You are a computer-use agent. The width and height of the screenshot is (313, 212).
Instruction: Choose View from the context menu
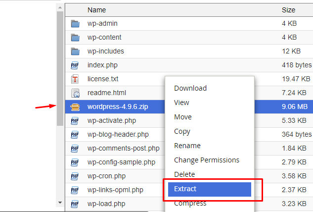(181, 103)
